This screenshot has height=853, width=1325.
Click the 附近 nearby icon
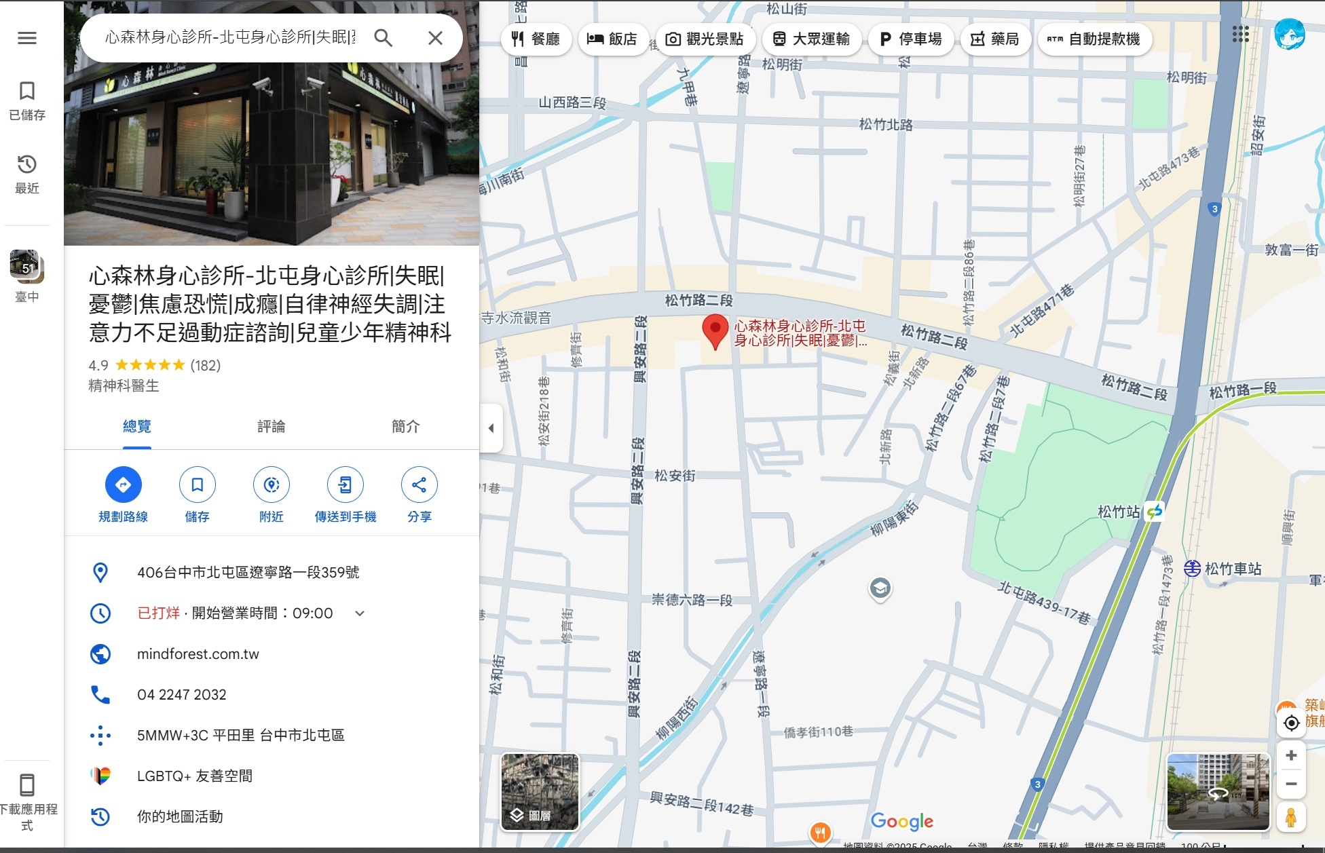point(272,485)
